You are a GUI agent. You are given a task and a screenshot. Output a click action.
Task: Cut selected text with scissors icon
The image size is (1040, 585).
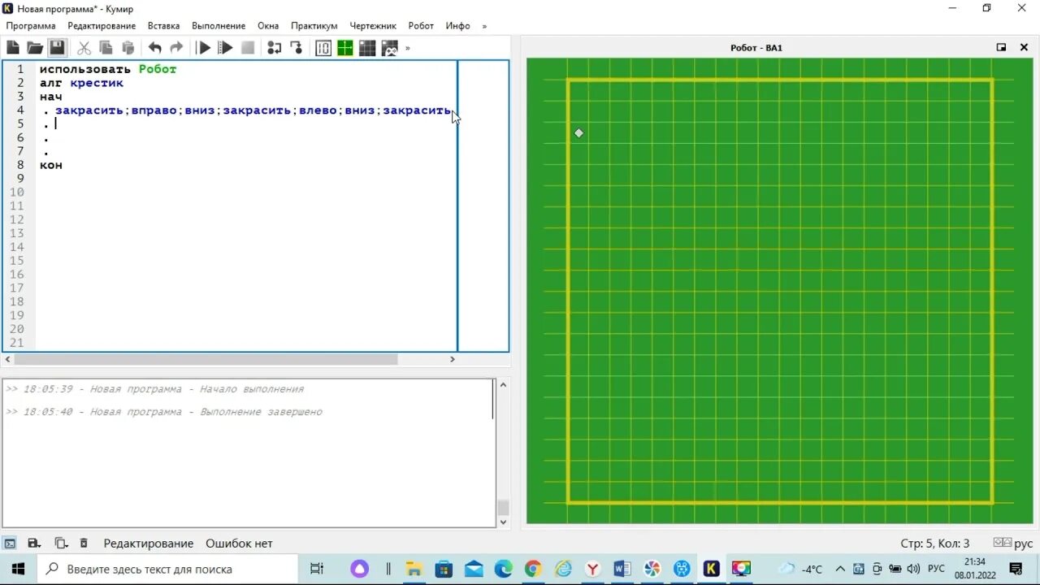(x=84, y=48)
